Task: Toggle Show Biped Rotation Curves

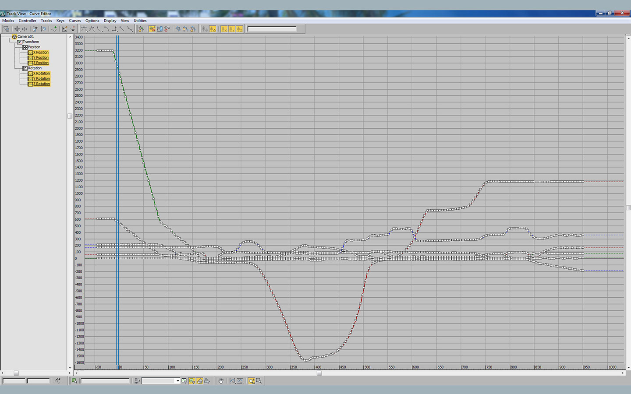Action: tap(213, 29)
